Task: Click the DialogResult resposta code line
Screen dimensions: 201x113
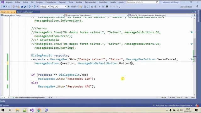Action: point(50,56)
